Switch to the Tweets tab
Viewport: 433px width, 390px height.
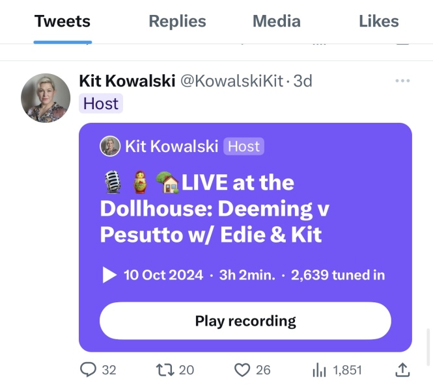tap(63, 21)
